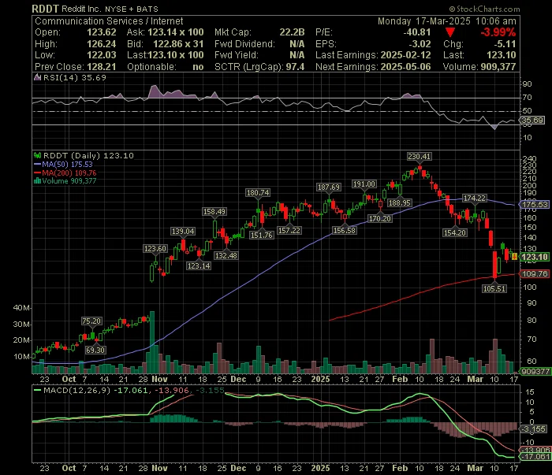Viewport: 552px width, 475px height.
Task: Click the MACD(12,26,9) indicator label
Action: [76, 390]
